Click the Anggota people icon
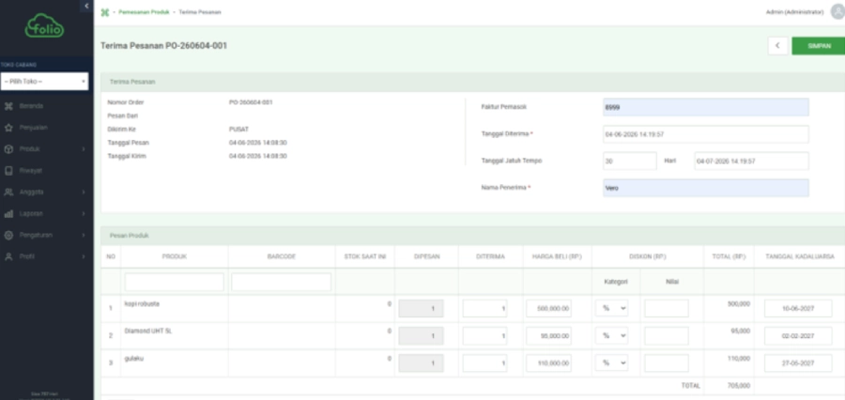This screenshot has width=845, height=400. 8,192
